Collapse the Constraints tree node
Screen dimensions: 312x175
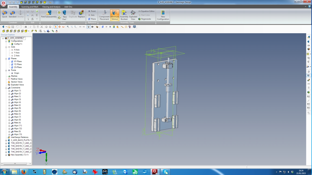pyautogui.click(x=6, y=88)
